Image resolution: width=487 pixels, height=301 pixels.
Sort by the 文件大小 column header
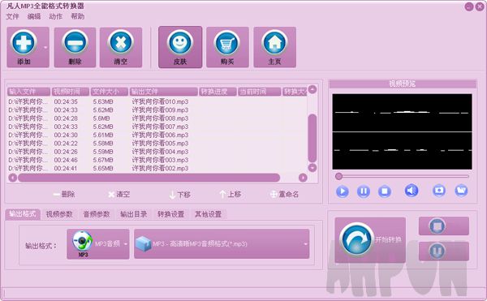[110, 92]
